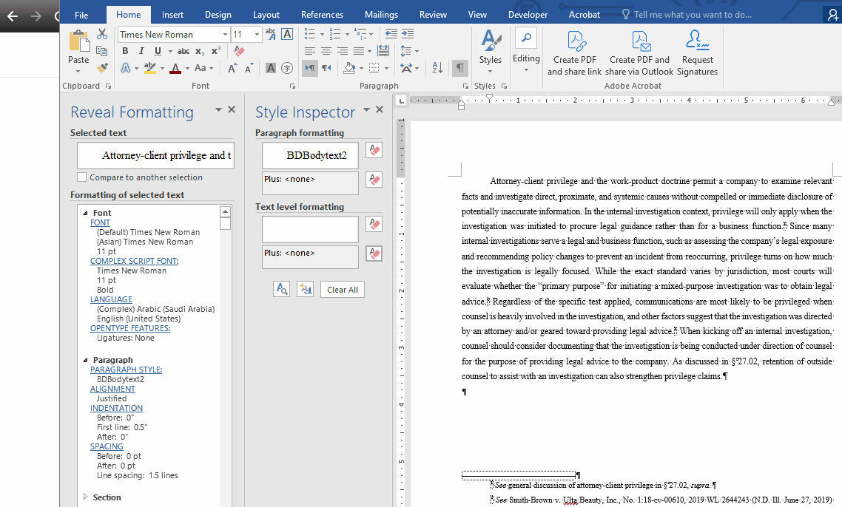Toggle Italic formatting
Viewport: 842px width, 507px height.
coord(141,50)
